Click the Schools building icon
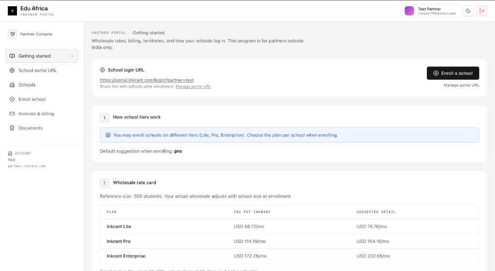This screenshot has height=271, width=495. point(12,85)
